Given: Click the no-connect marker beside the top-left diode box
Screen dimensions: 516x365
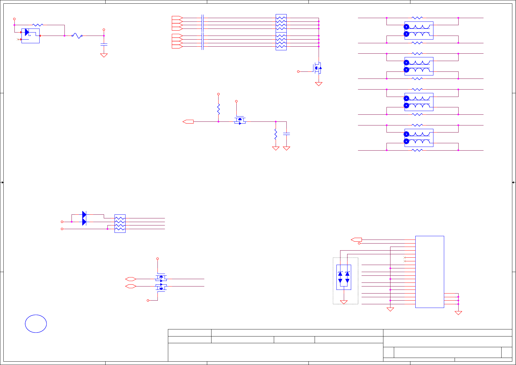Looking at the screenshot, I should tap(18, 39).
